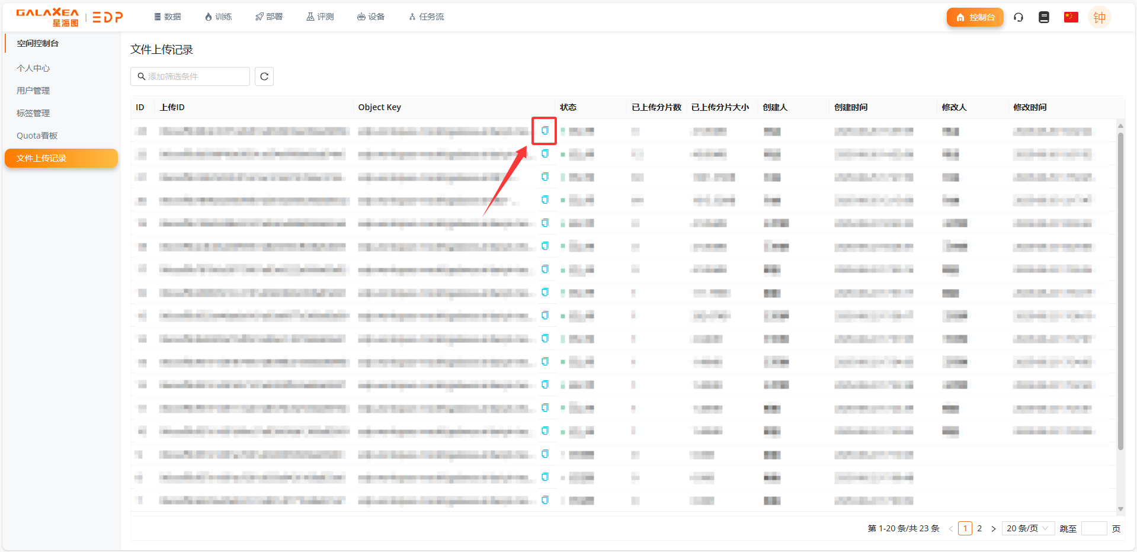Open the 20 条/页 page size dropdown
The width and height of the screenshot is (1137, 552).
1027,528
